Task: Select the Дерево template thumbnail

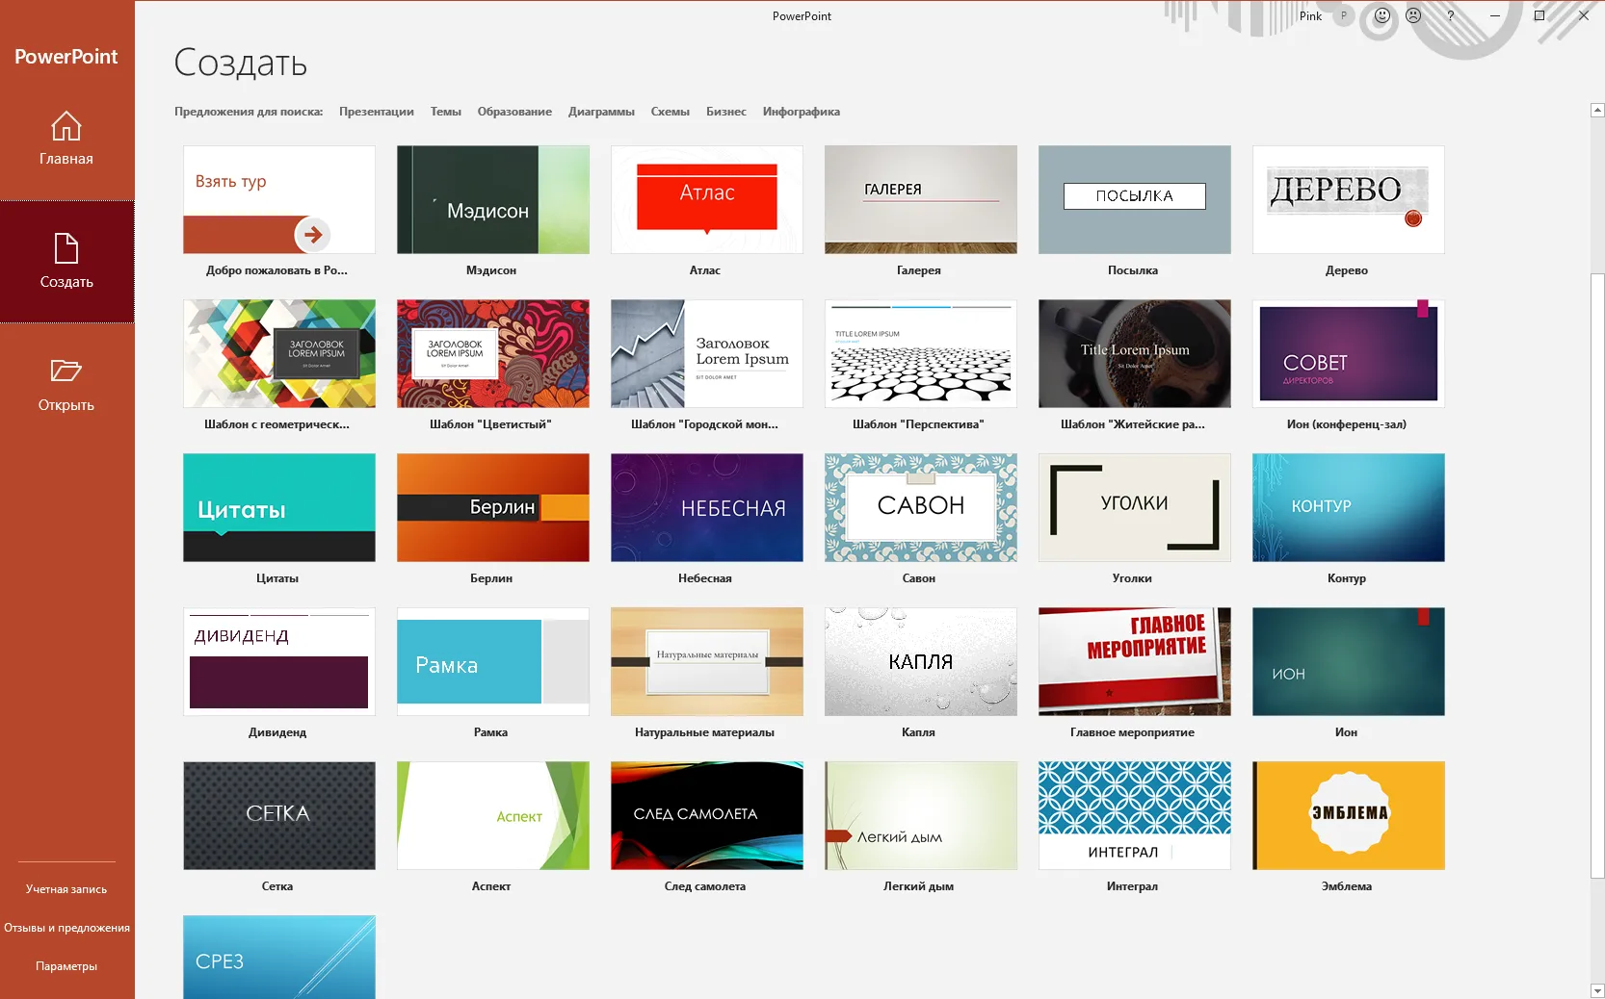Action: [x=1349, y=200]
